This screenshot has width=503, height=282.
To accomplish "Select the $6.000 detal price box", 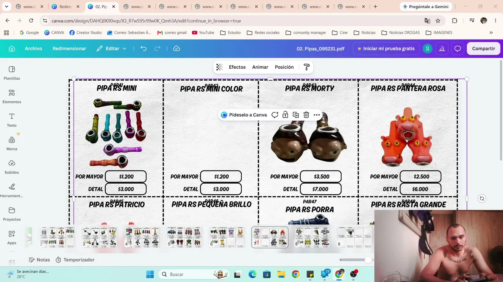I will click(420, 189).
